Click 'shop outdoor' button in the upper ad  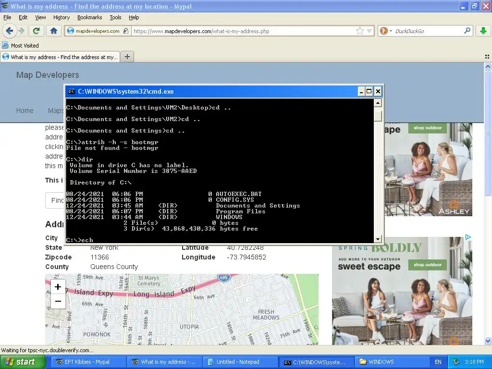tap(427, 128)
